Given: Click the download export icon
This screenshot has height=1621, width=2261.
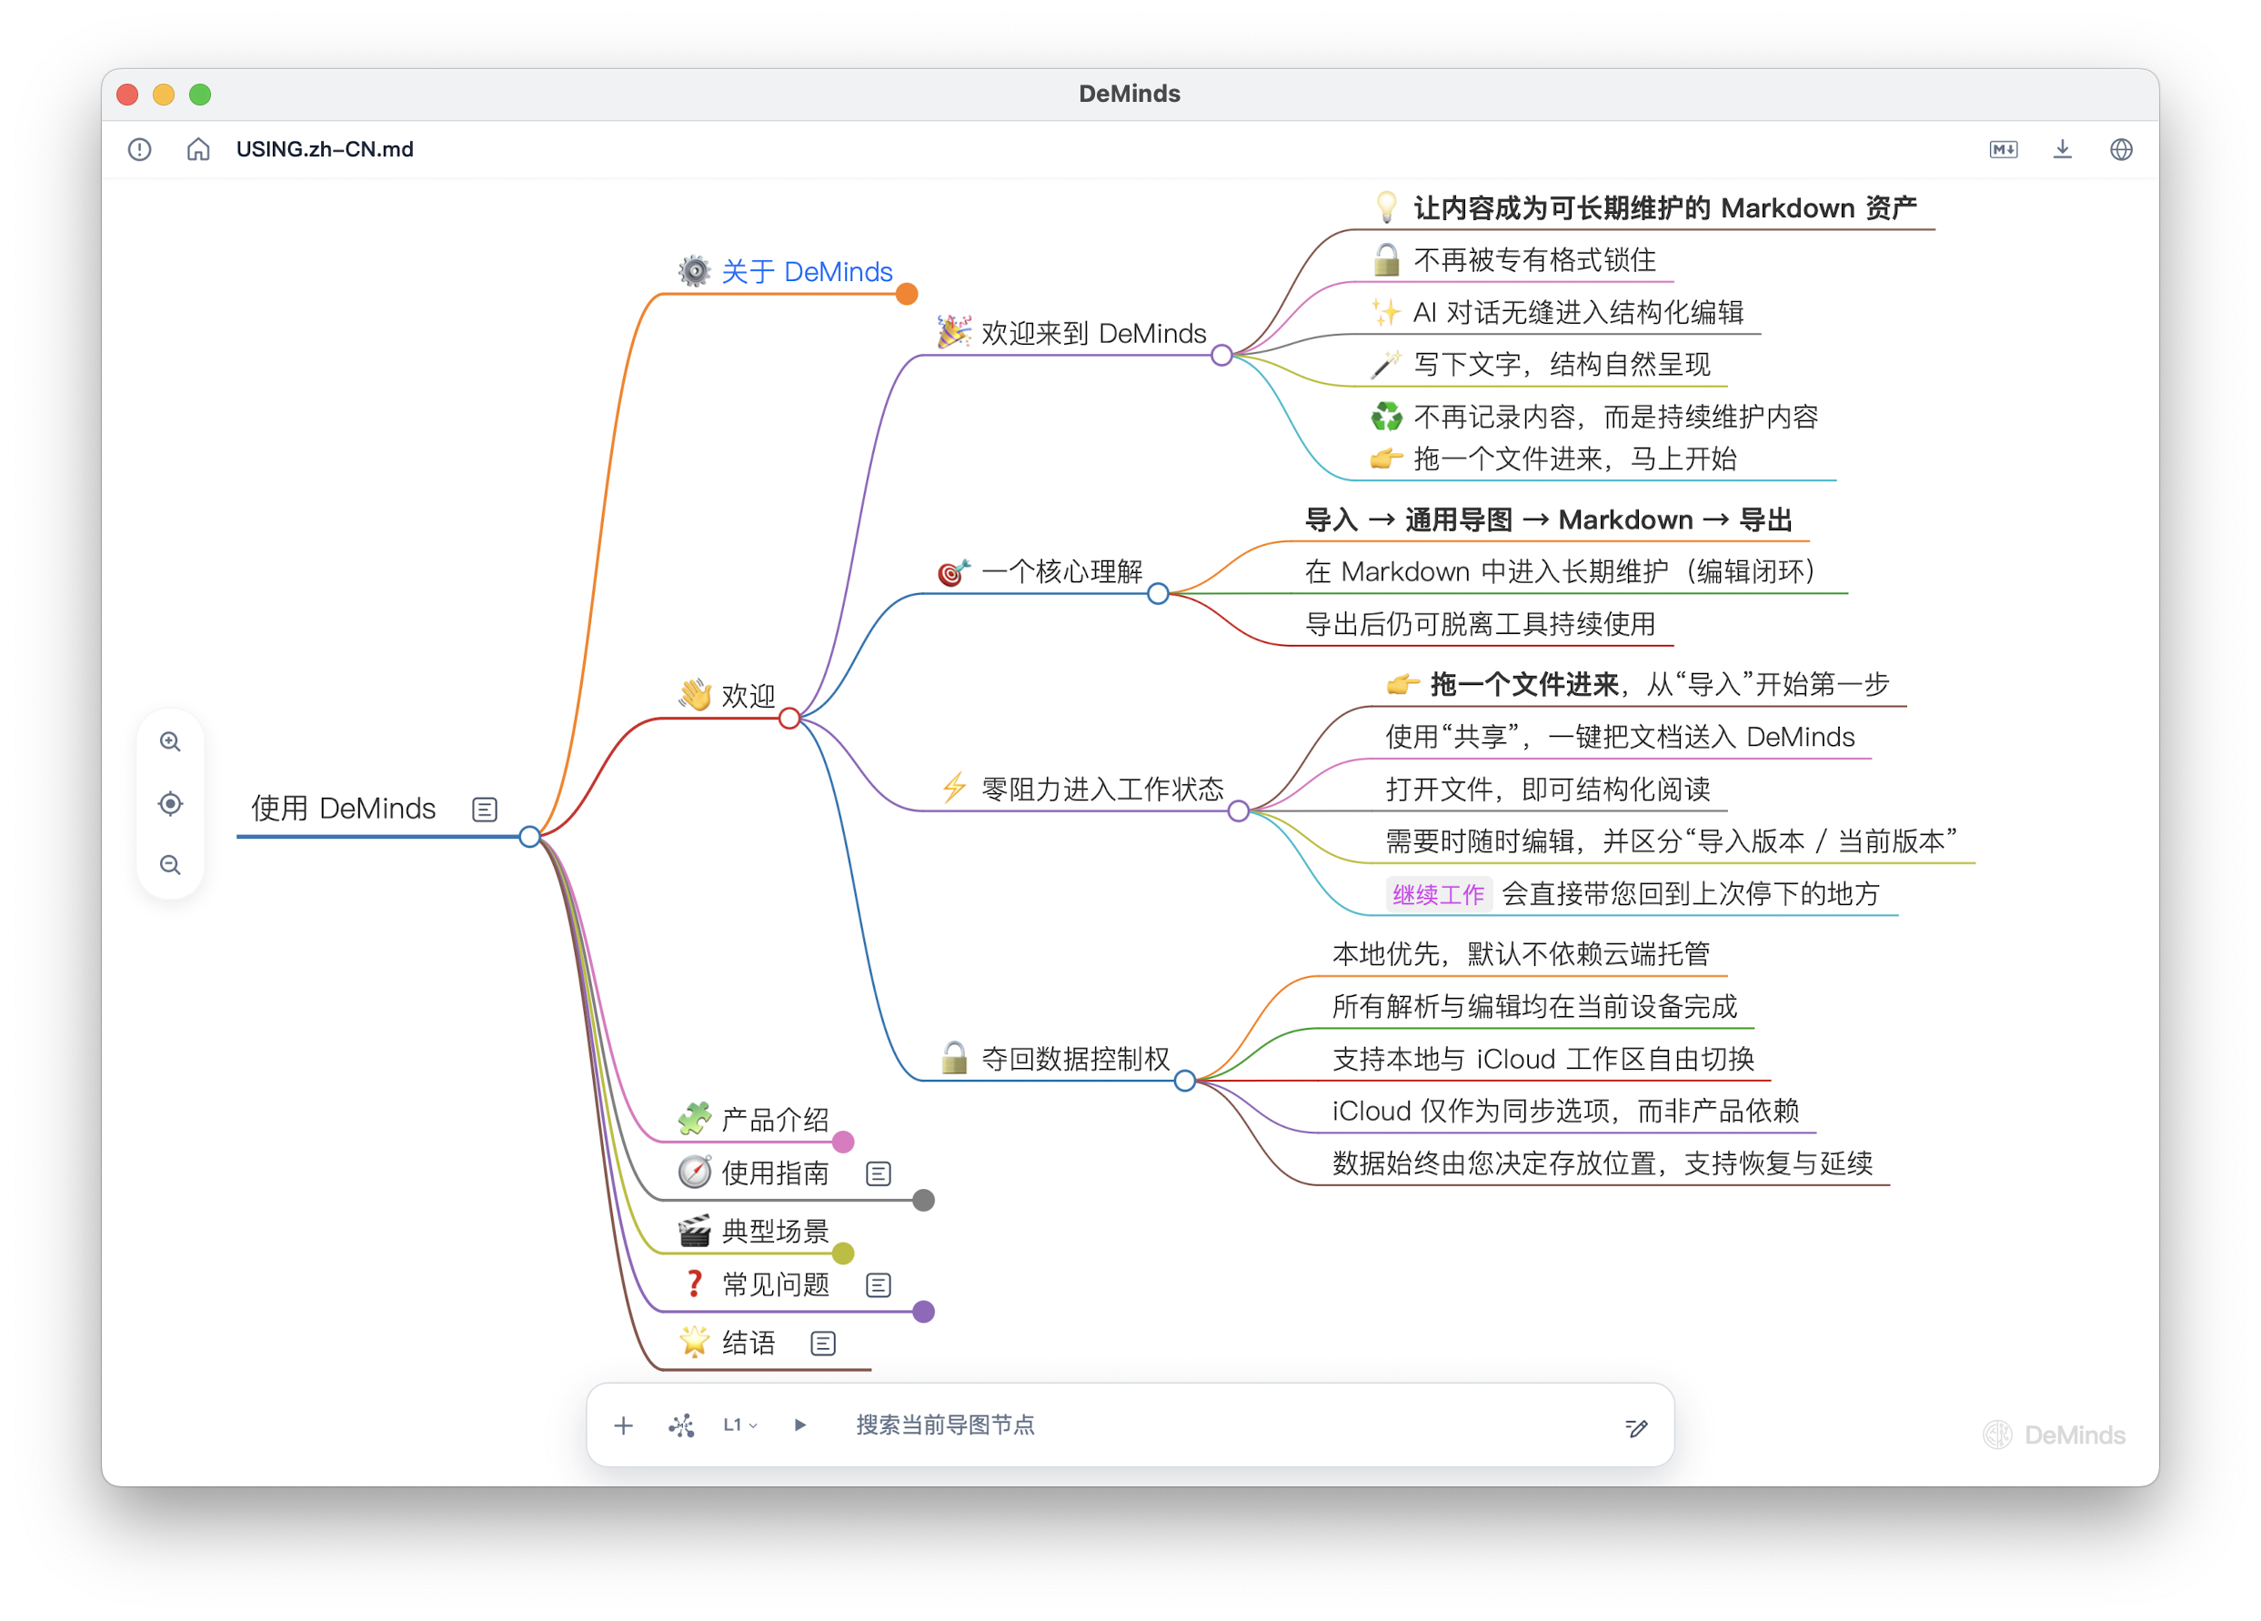Looking at the screenshot, I should (2063, 149).
